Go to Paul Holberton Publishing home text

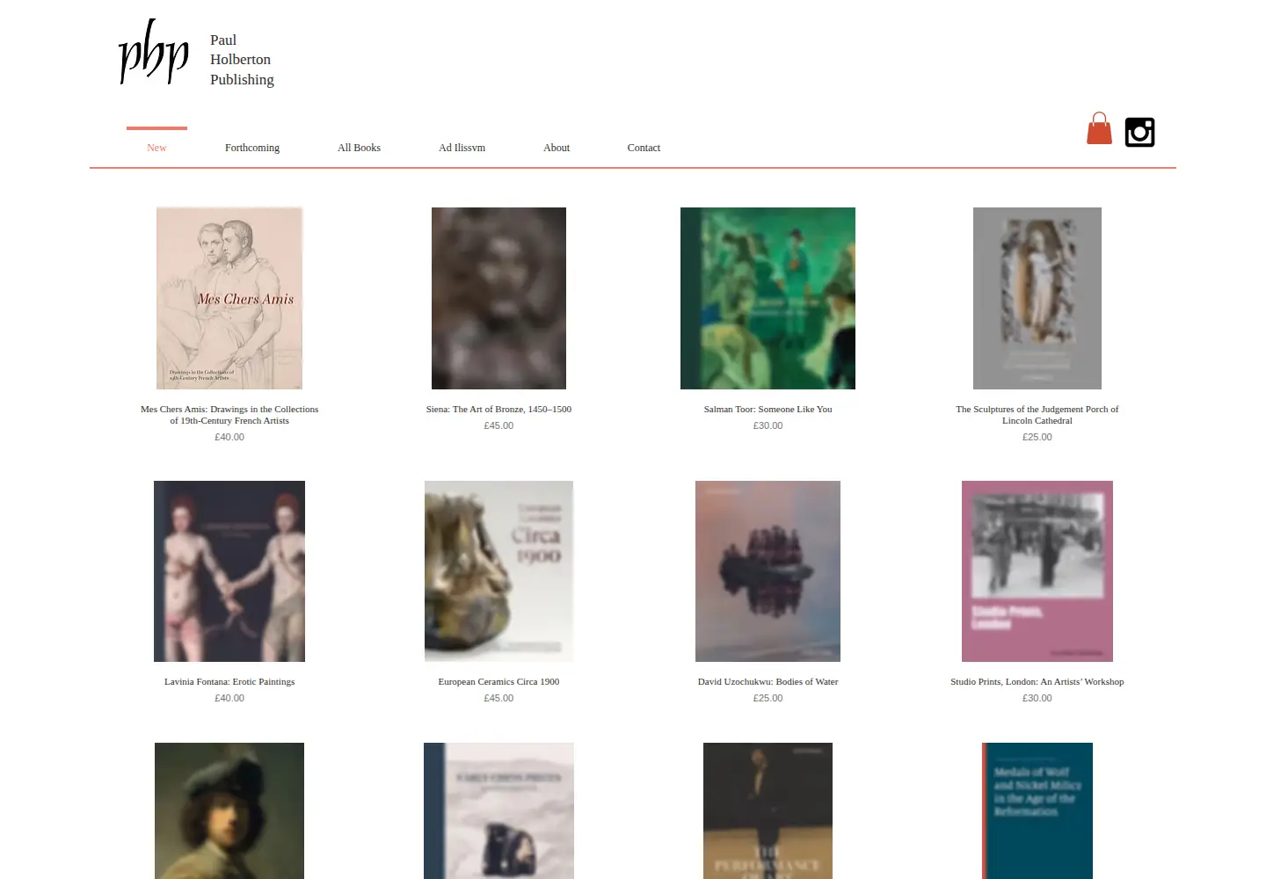pos(242,60)
